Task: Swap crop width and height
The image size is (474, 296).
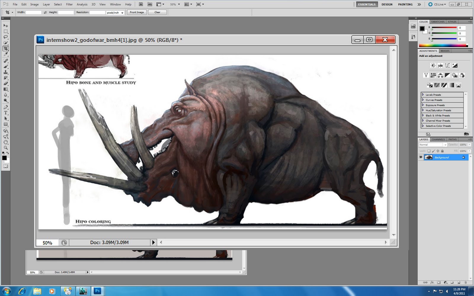Action: pos(45,12)
